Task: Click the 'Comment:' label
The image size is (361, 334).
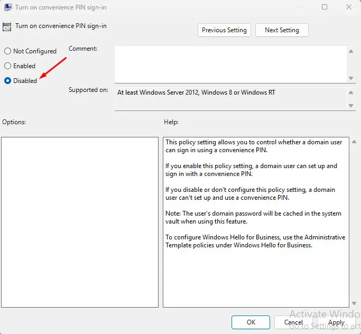Action: (x=83, y=49)
